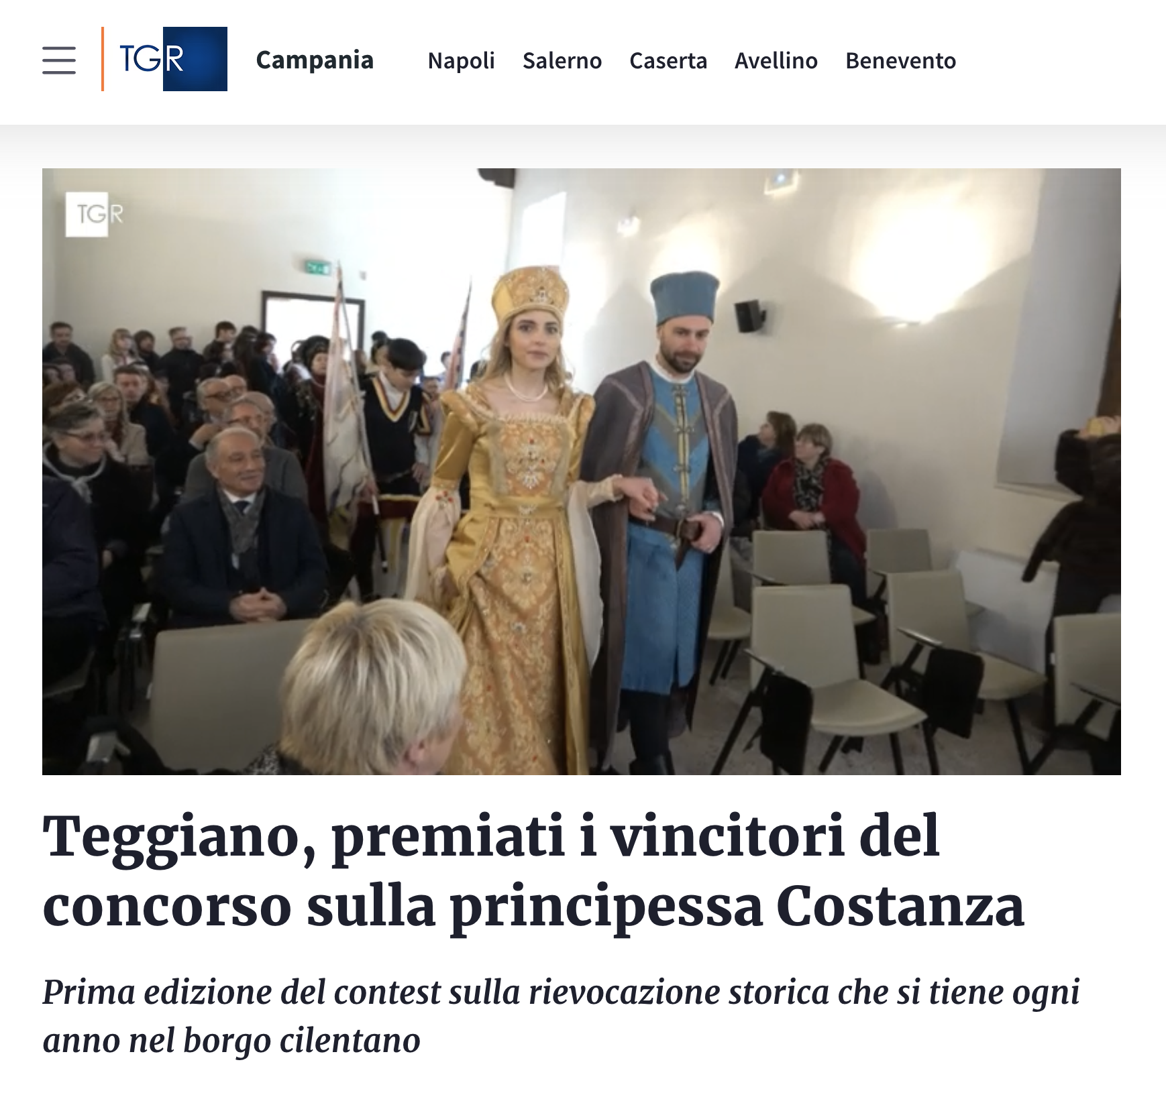Go to the Campania regional section
This screenshot has width=1166, height=1093.
click(x=315, y=60)
